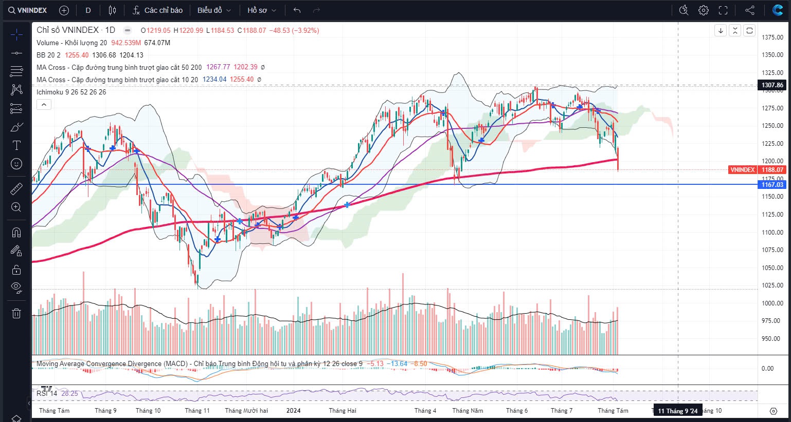This screenshot has width=791, height=422.
Task: Open the object tree layers icon
Action: [x=16, y=418]
